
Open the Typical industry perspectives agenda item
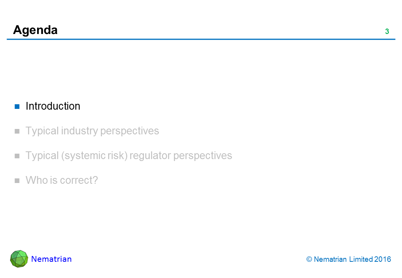pos(92,131)
